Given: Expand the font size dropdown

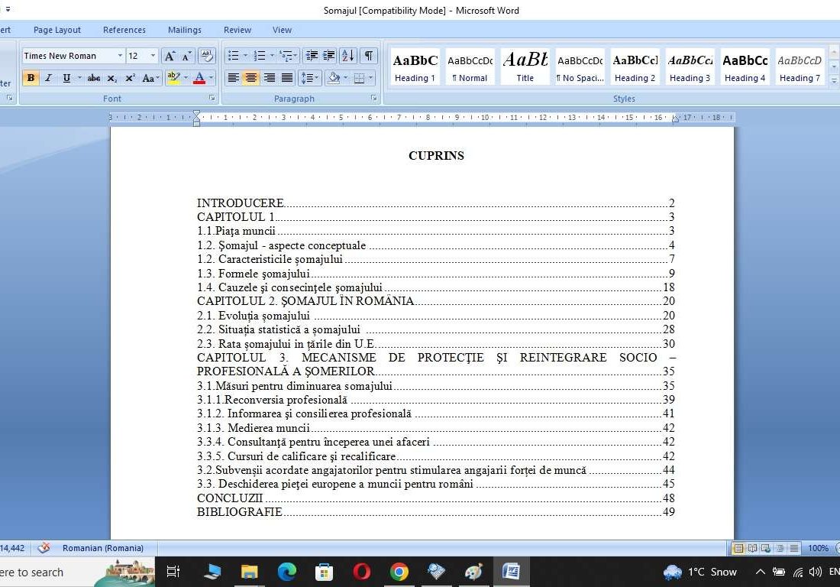Looking at the screenshot, I should point(153,56).
